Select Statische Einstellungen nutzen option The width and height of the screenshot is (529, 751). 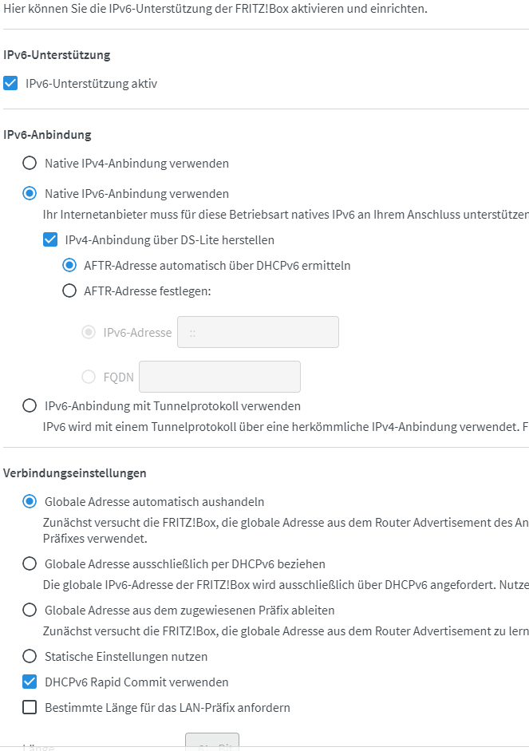click(x=30, y=656)
